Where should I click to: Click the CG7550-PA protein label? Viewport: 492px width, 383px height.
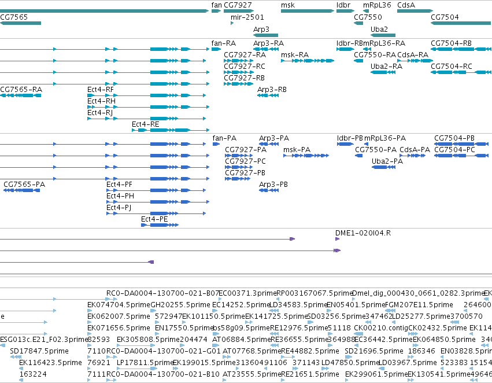(376, 150)
